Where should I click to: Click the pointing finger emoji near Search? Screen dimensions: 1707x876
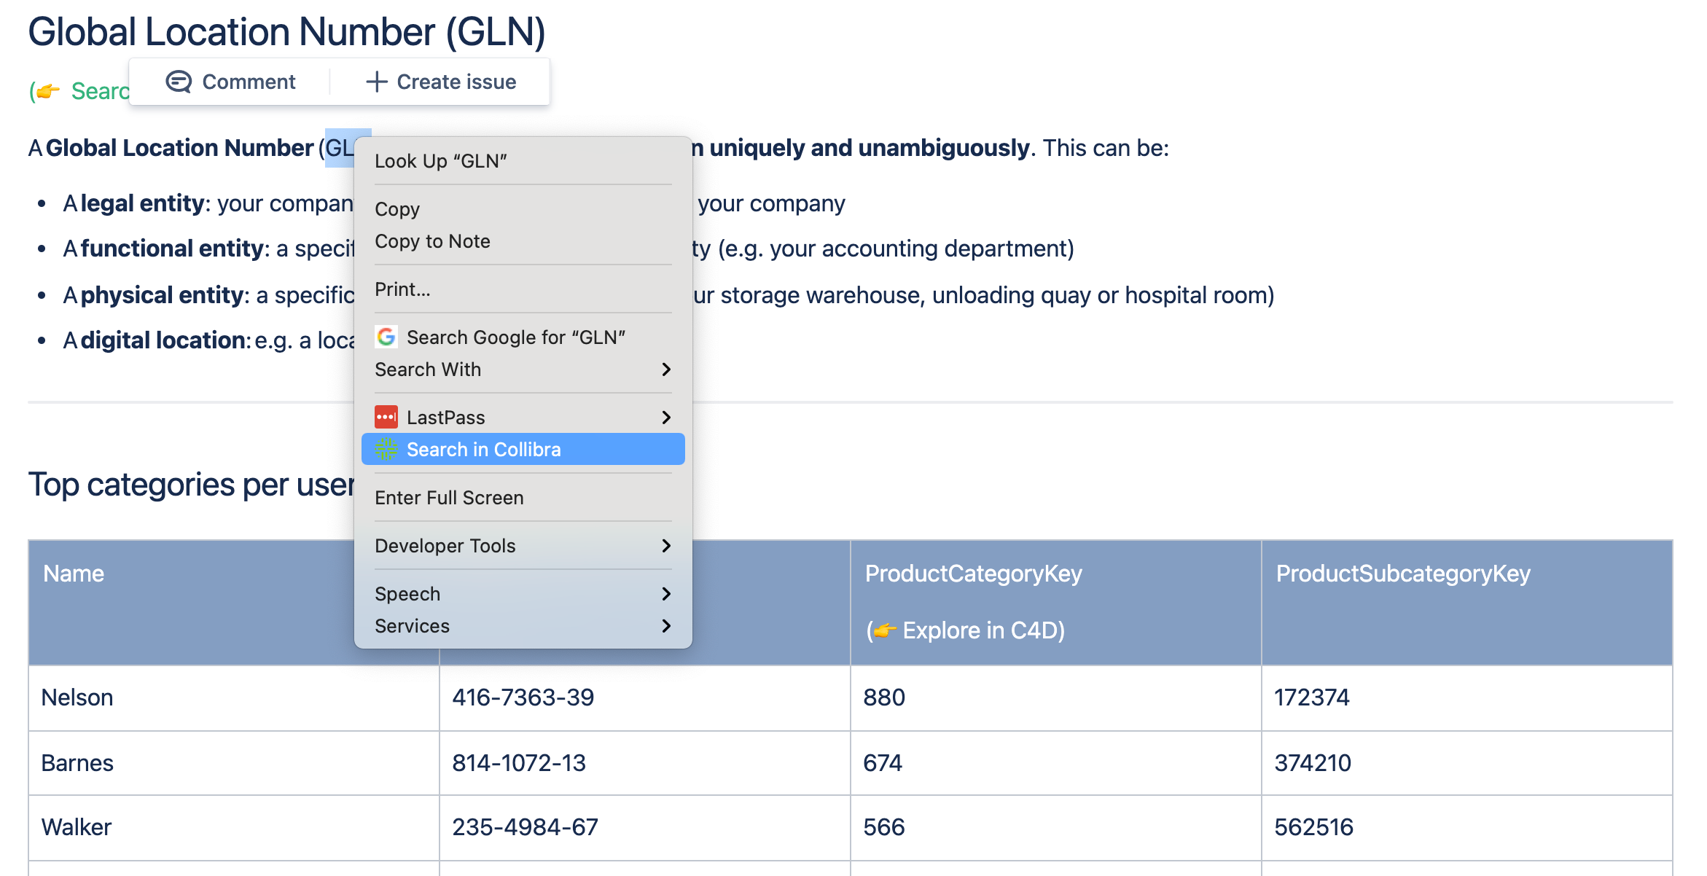click(x=48, y=91)
